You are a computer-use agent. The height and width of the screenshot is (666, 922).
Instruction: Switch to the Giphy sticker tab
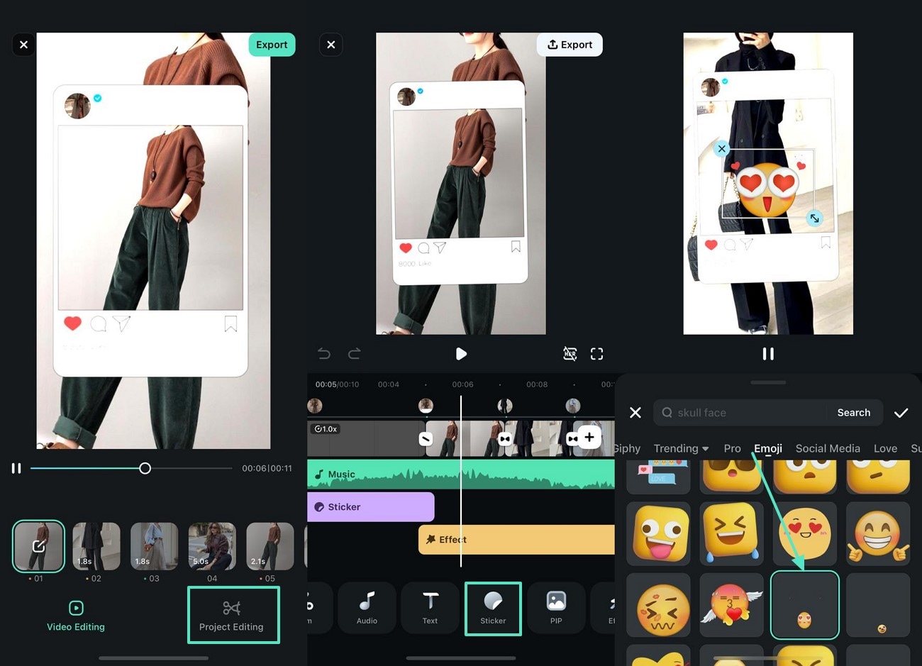tap(627, 448)
